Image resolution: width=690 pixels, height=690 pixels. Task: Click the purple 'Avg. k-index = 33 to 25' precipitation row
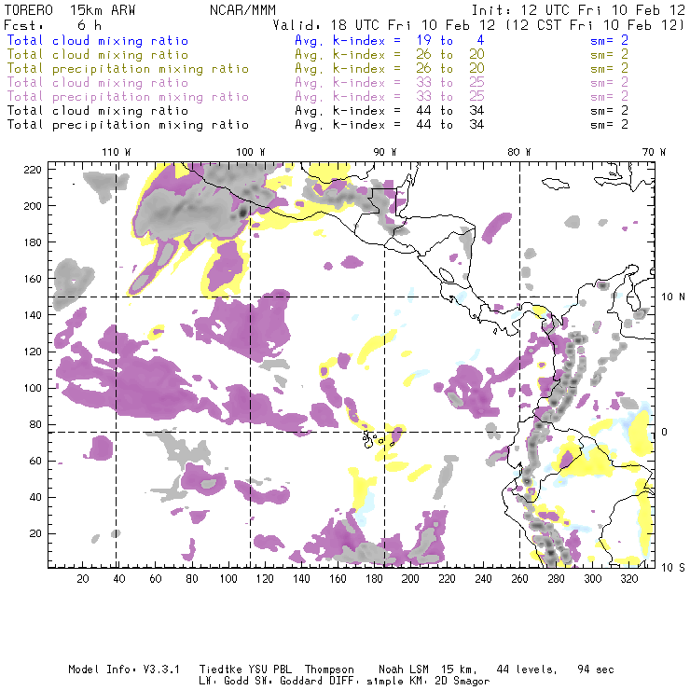click(x=390, y=96)
